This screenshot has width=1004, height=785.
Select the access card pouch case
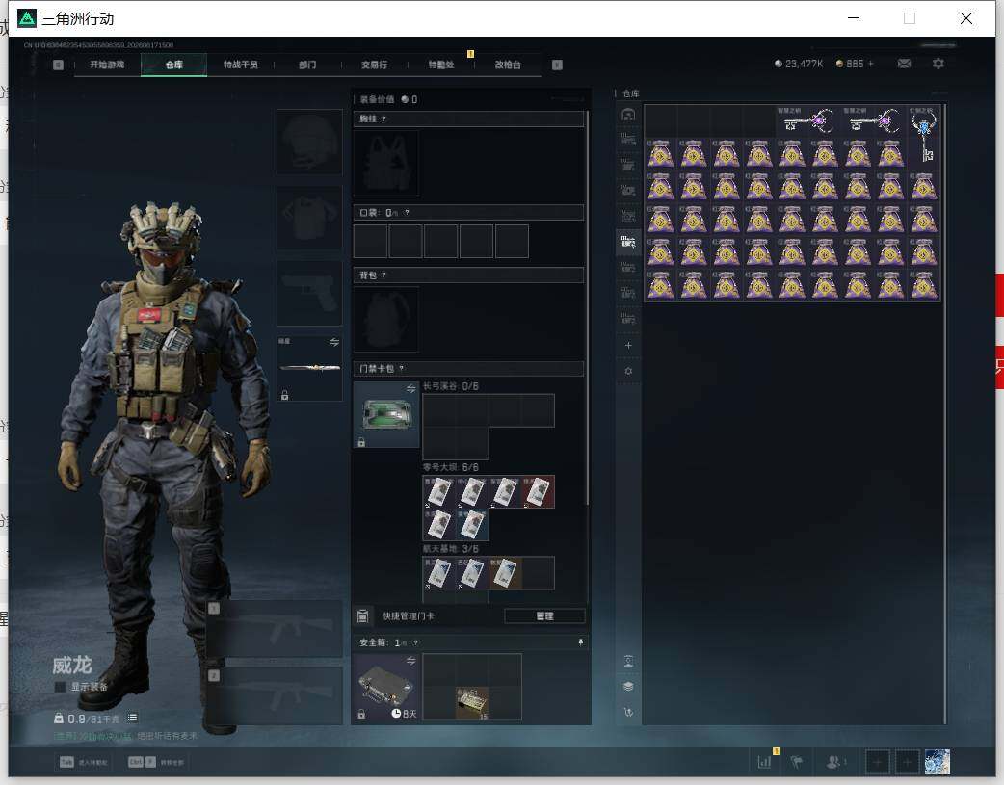[386, 414]
